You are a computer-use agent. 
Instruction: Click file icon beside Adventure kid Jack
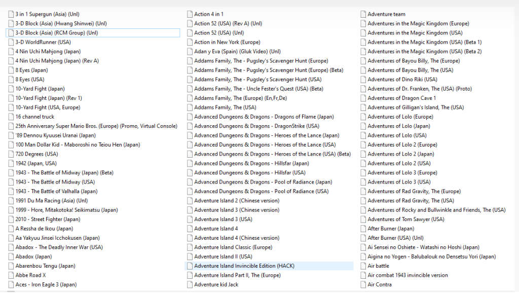tap(190, 284)
